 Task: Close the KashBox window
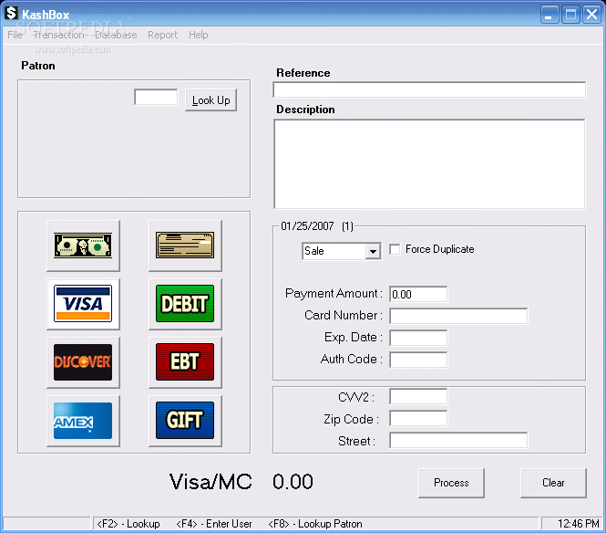coord(591,15)
